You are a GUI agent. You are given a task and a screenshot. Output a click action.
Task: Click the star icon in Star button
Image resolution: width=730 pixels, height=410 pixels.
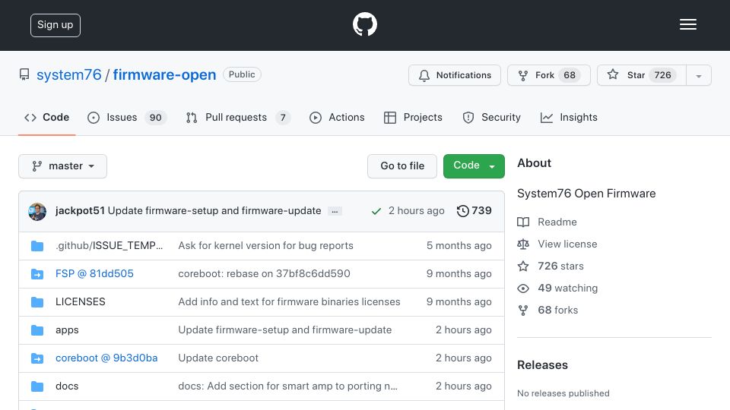tap(613, 74)
